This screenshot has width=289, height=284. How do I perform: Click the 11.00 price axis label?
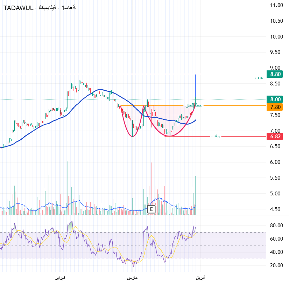[276, 5]
